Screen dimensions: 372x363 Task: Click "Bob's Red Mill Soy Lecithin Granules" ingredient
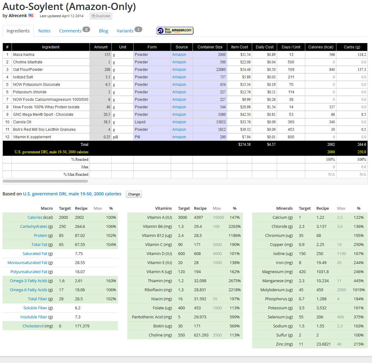click(x=44, y=130)
